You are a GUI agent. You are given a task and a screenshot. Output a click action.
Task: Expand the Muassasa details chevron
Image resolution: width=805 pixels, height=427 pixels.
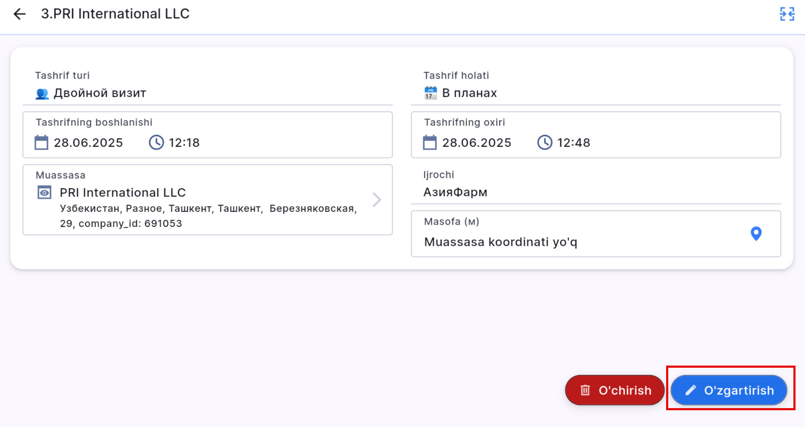377,200
